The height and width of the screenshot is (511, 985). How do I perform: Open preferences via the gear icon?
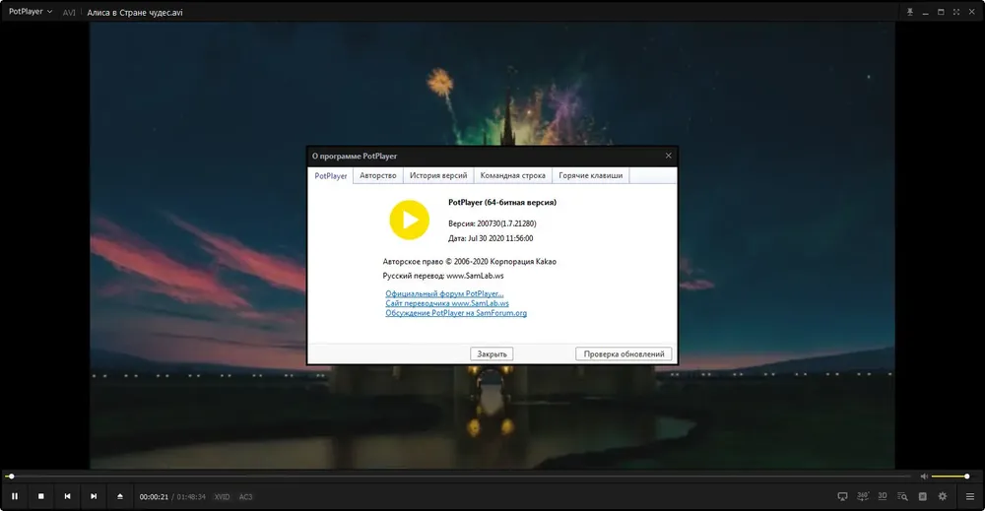tap(943, 496)
